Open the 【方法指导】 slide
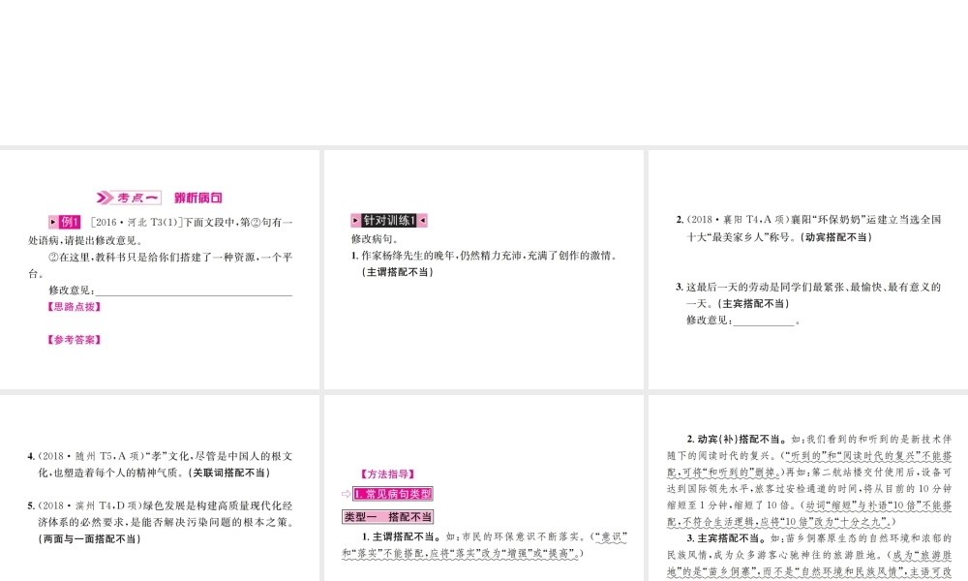 click(x=484, y=488)
